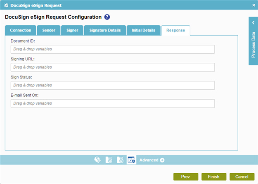The height and width of the screenshot is (184, 258).
Task: Click the E-mail Sent On field
Action: [x=113, y=103]
